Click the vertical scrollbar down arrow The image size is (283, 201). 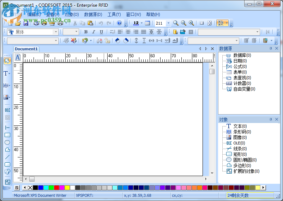tap(212, 173)
